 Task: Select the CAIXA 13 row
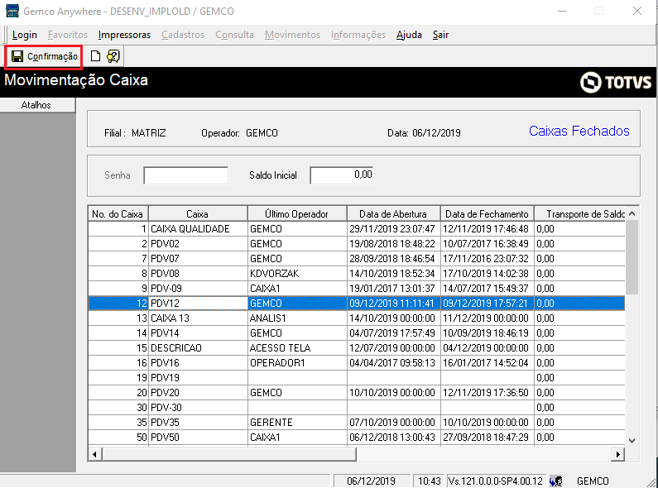(356, 318)
